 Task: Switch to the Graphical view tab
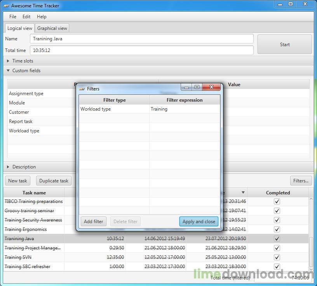(x=52, y=28)
